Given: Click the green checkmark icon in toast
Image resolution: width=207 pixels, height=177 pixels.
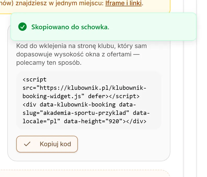Looking at the screenshot, I should click(22, 27).
